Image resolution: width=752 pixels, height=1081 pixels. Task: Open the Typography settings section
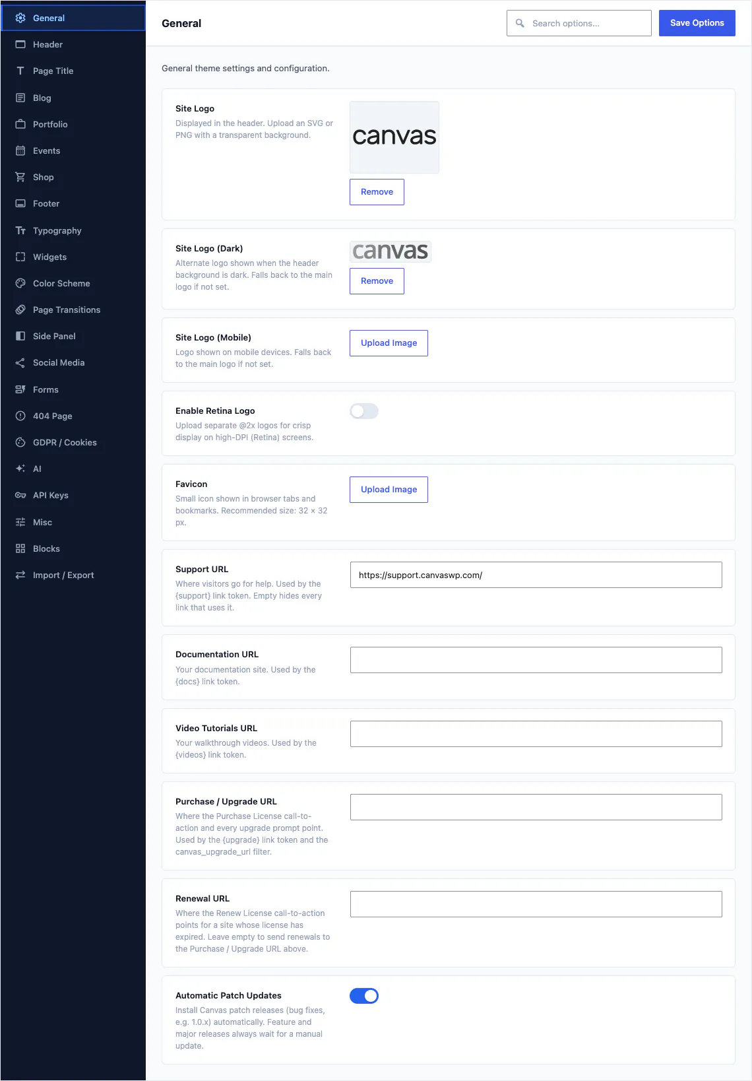[73, 230]
